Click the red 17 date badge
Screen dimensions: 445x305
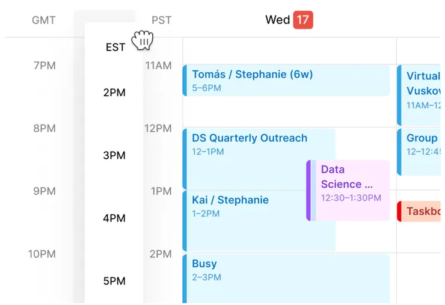303,20
